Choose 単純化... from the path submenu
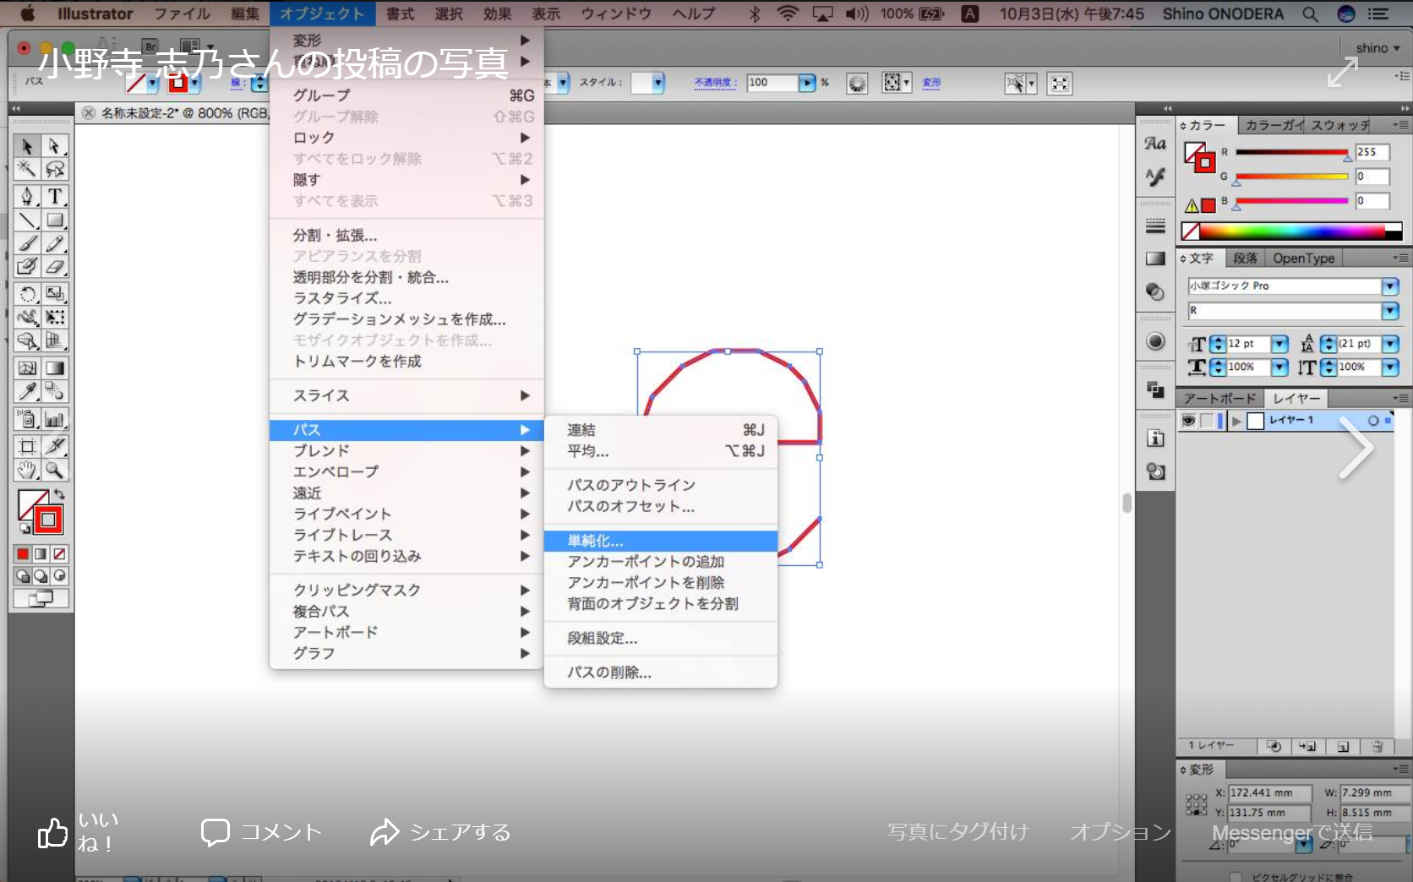This screenshot has height=882, width=1413. (661, 541)
